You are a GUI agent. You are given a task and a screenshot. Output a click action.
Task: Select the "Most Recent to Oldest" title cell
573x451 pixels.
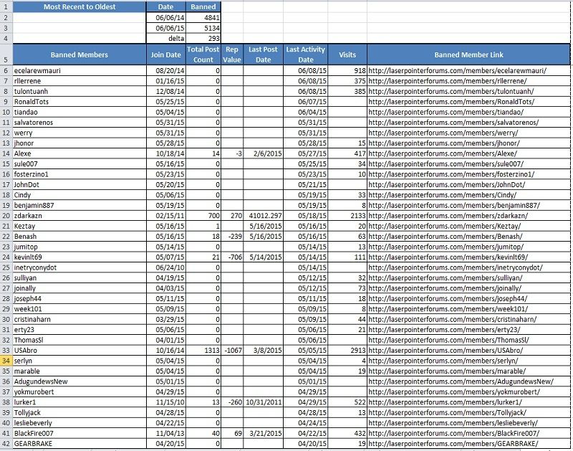click(80, 6)
